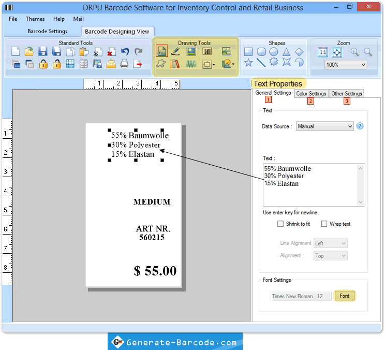Open the Themes menu
This screenshot has height=350, width=385.
tap(35, 19)
